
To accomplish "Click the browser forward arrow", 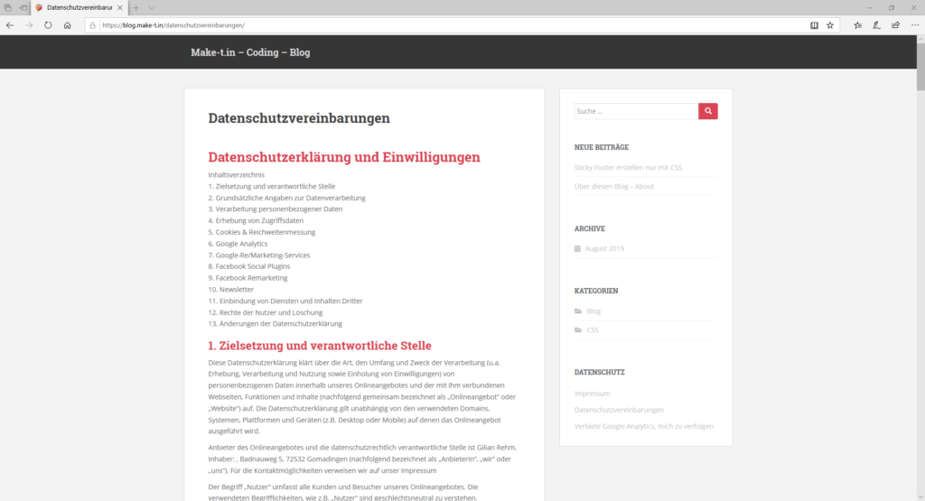I will pyautogui.click(x=29, y=25).
